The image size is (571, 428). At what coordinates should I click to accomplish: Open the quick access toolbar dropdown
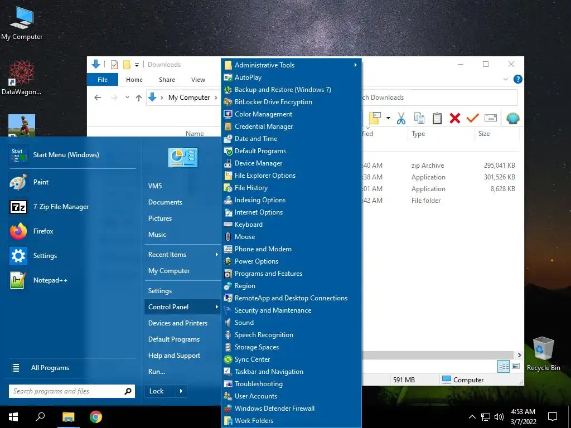(x=137, y=65)
